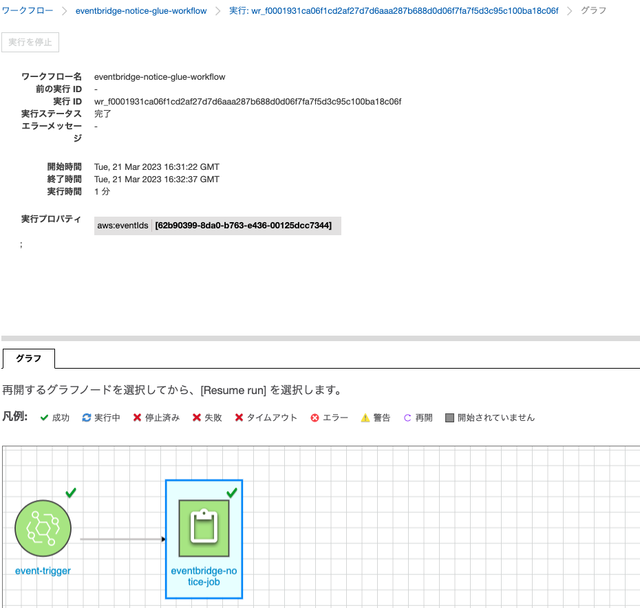
Task: Select the eventbridge-notice-job clipboard icon
Action: click(204, 528)
